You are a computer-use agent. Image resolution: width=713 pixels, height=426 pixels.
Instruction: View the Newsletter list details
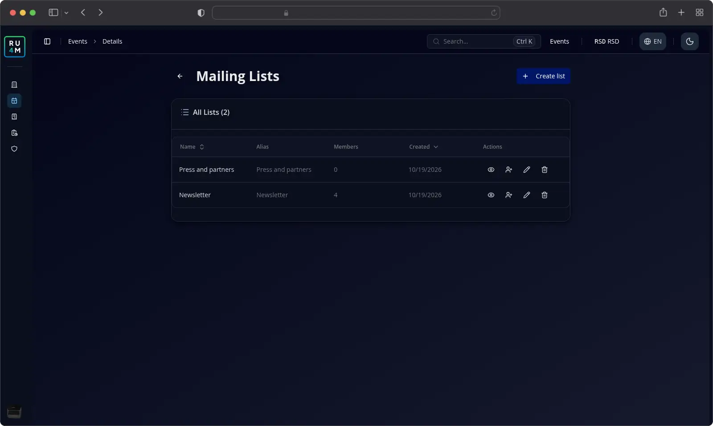tap(491, 195)
